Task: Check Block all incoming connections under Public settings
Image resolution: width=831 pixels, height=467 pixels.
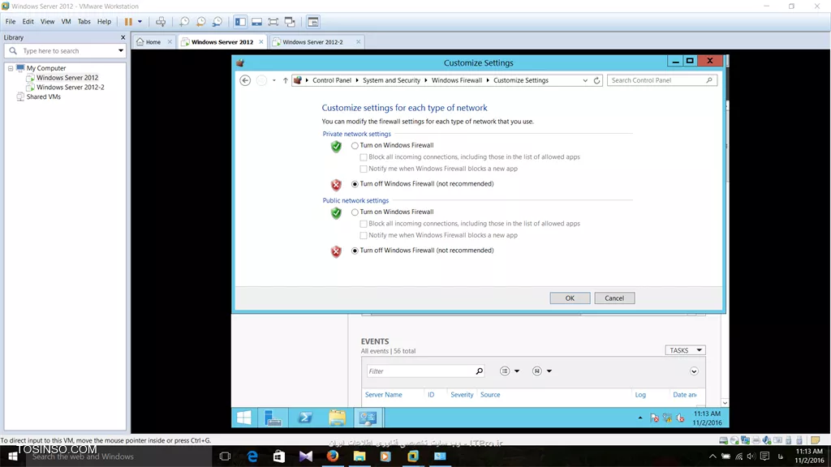Action: [364, 224]
